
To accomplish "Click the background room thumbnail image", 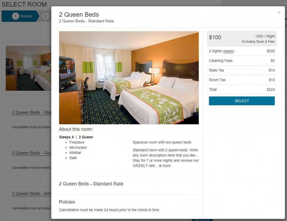I will [x=28, y=68].
